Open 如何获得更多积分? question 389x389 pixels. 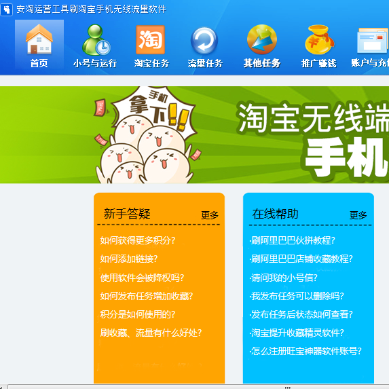coord(138,240)
